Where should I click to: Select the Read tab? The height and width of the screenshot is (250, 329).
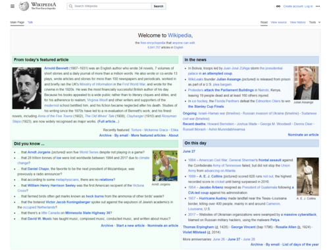(x=264, y=22)
